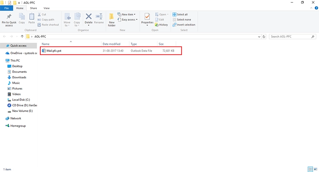The width and height of the screenshot is (319, 172).
Task: Click the Delete icon
Action: (x=89, y=17)
